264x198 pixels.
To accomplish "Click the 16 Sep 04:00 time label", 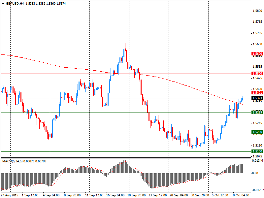I will click(x=115, y=195).
